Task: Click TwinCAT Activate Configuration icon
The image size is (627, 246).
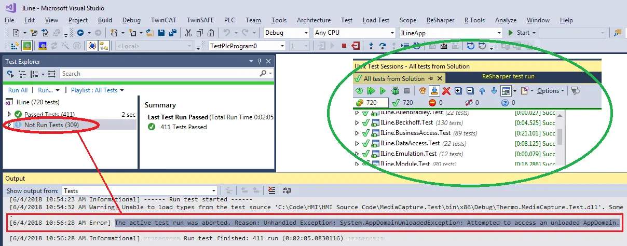Action: tap(15, 46)
